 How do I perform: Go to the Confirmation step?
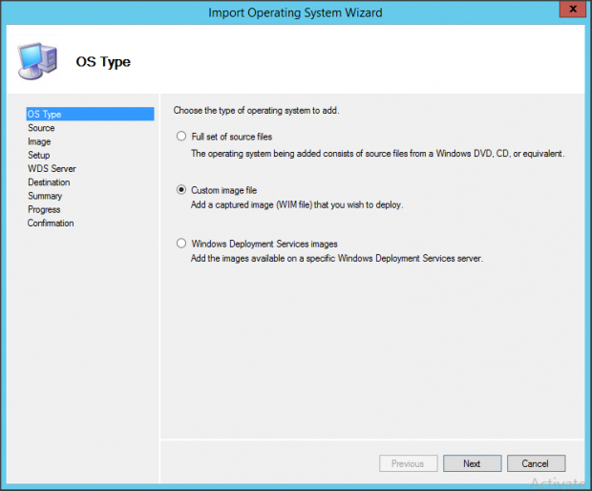point(51,224)
